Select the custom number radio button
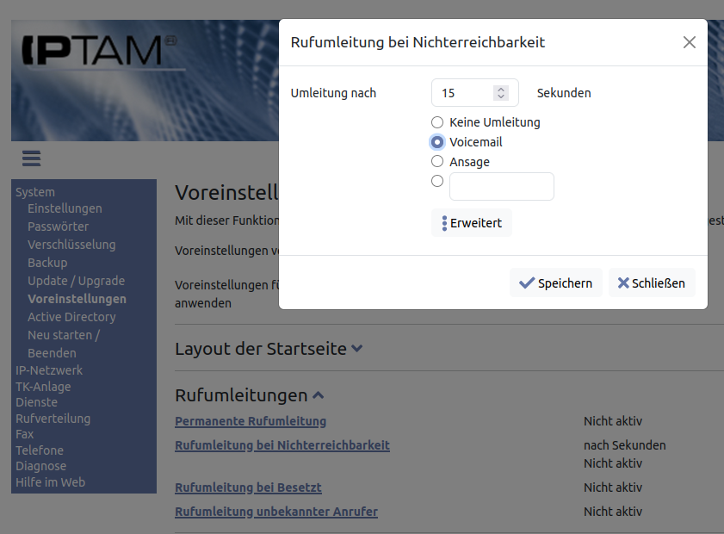Viewport: 724px width, 534px height. click(437, 181)
